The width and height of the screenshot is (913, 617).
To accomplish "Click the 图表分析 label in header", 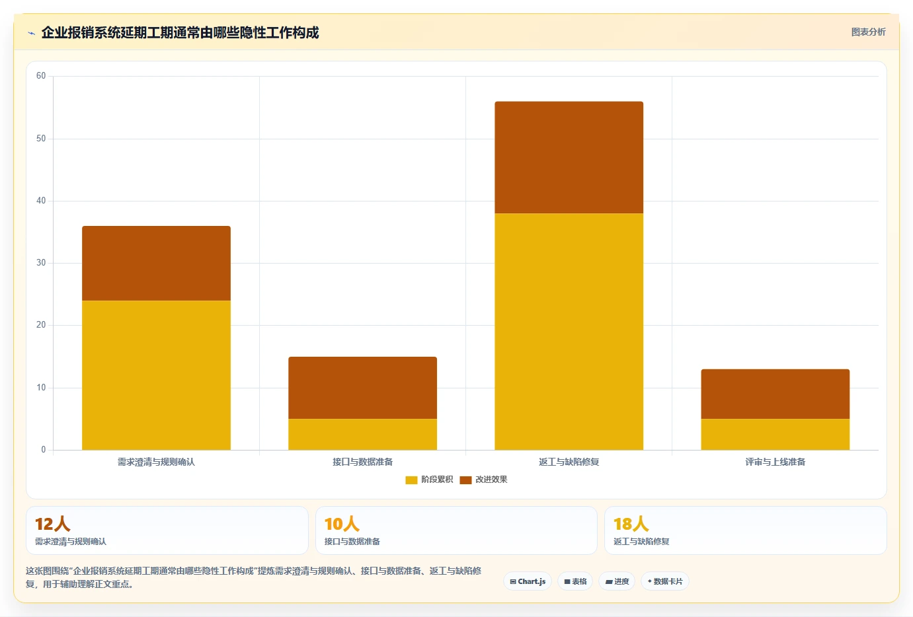I will point(868,32).
